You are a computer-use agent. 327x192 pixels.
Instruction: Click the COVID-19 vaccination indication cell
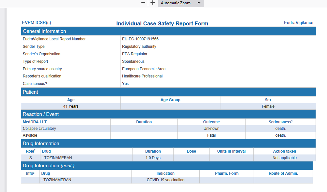pyautogui.click(x=165, y=180)
